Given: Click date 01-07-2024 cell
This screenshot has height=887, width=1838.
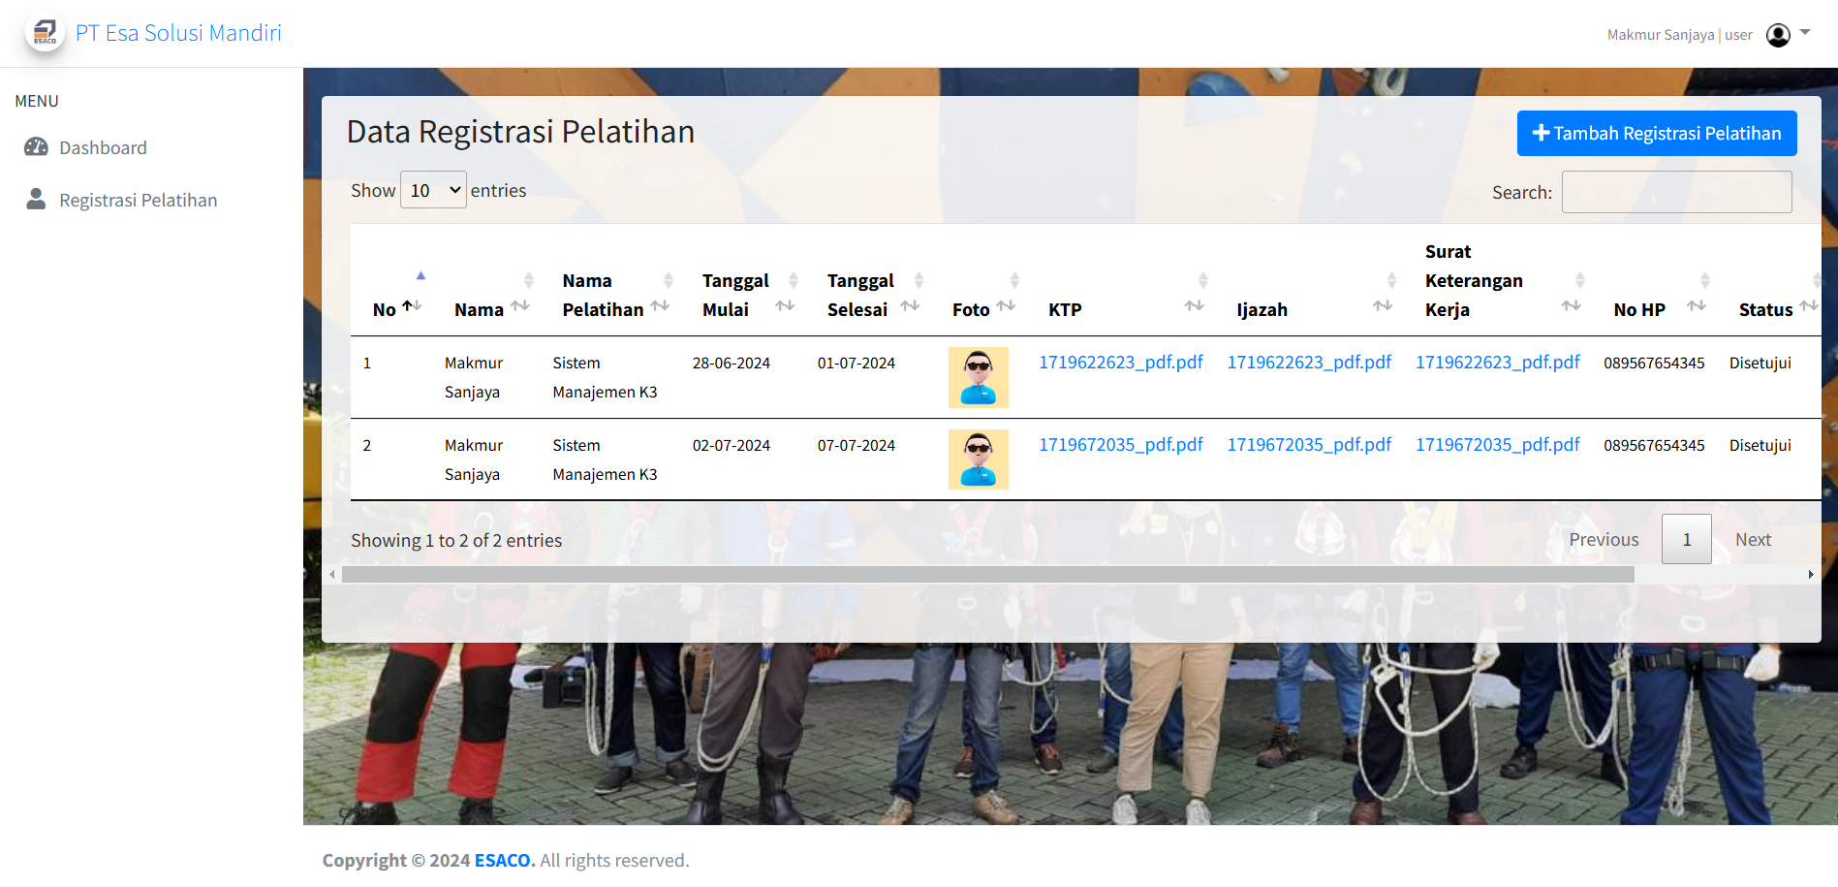Looking at the screenshot, I should click(x=857, y=363).
